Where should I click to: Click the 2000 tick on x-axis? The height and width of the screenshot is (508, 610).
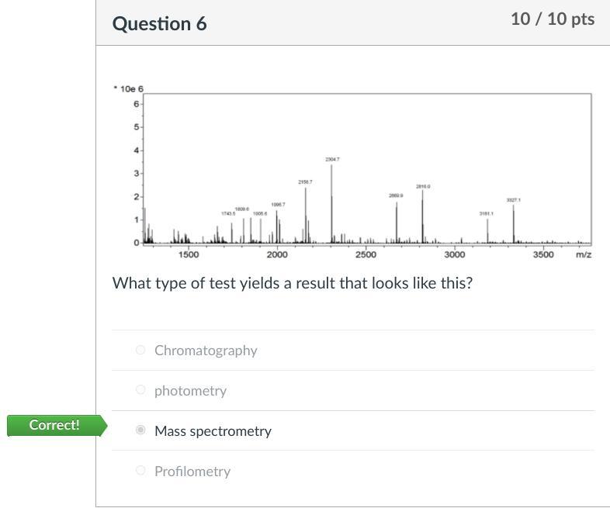click(277, 254)
